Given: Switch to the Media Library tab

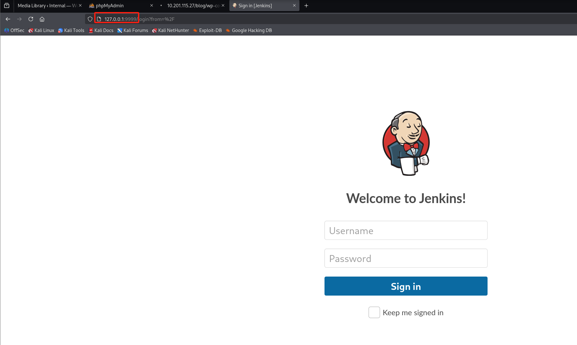Looking at the screenshot, I should (48, 6).
